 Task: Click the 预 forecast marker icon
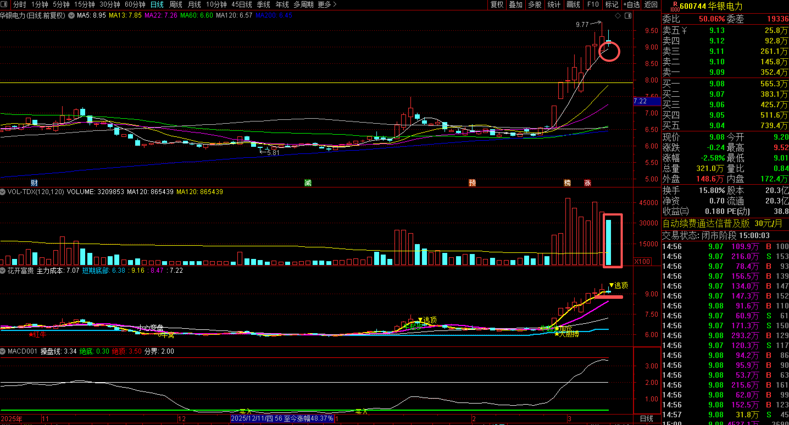(472, 183)
